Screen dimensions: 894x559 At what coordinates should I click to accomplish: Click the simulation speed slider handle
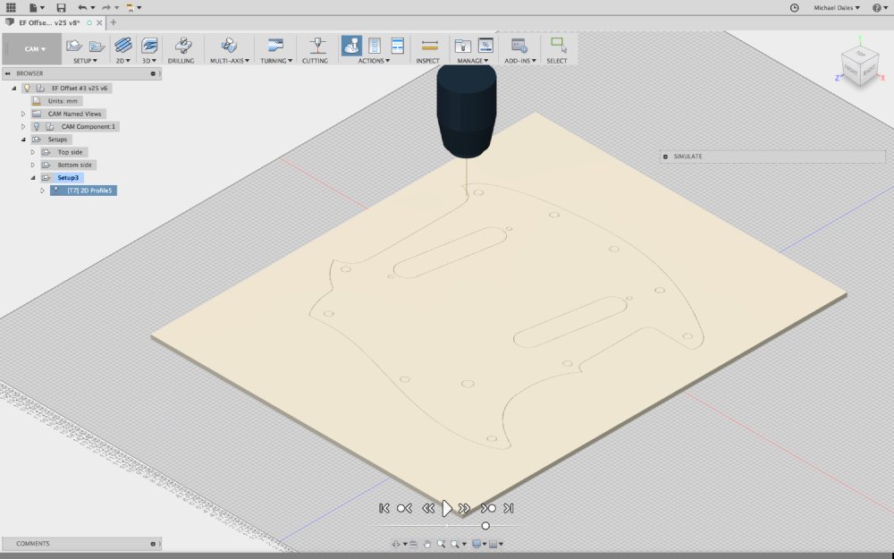point(485,526)
